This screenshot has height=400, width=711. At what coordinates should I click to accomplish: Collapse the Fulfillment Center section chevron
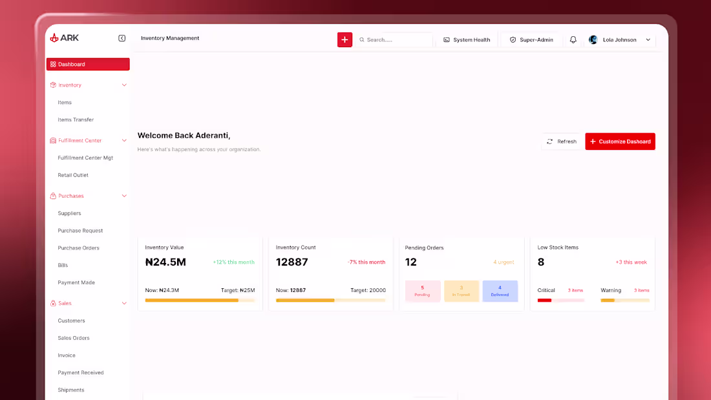pos(124,141)
